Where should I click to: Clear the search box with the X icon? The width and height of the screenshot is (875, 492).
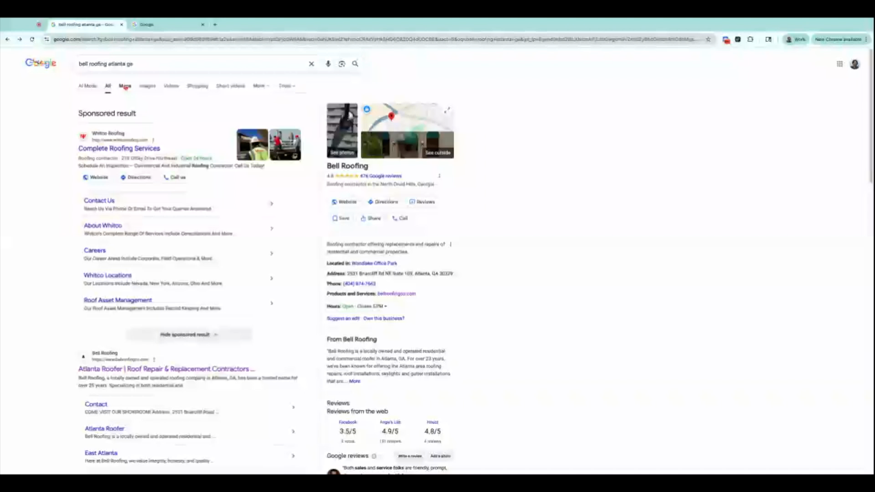pyautogui.click(x=312, y=64)
